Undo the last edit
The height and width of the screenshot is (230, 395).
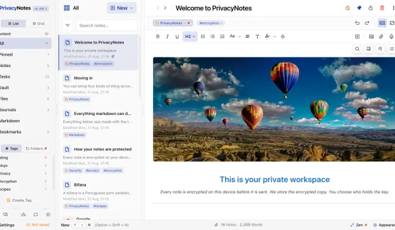point(357,23)
